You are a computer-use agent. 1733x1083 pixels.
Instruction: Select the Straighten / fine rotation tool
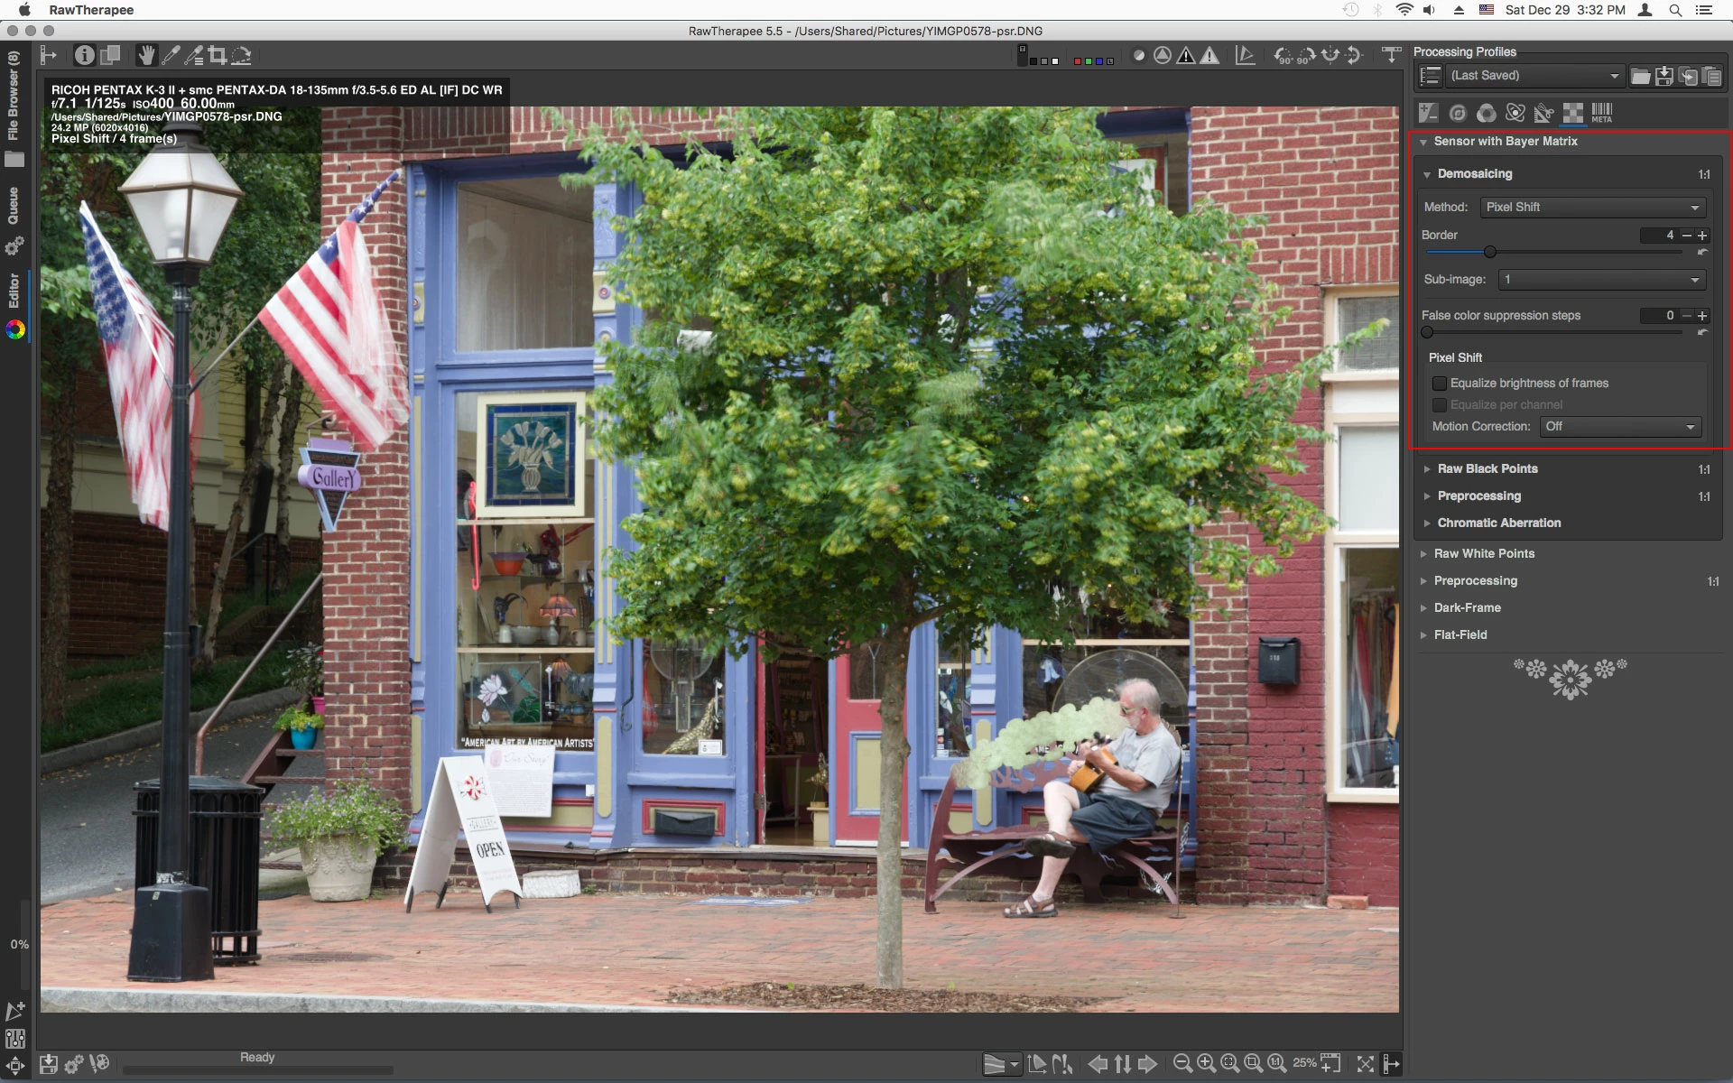[x=241, y=56]
